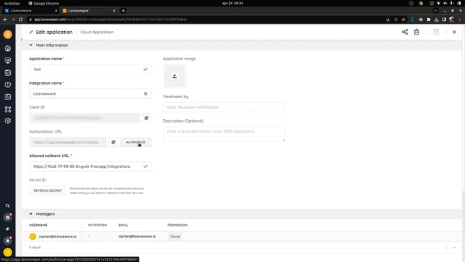
Task: Open Chrome downloads icon
Action: coord(436,20)
